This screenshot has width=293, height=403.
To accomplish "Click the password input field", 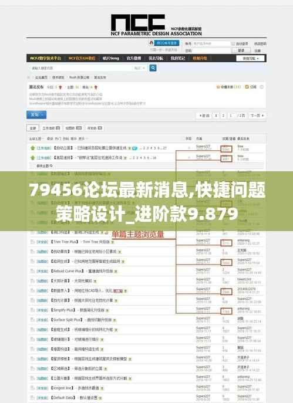I will coord(211,50).
